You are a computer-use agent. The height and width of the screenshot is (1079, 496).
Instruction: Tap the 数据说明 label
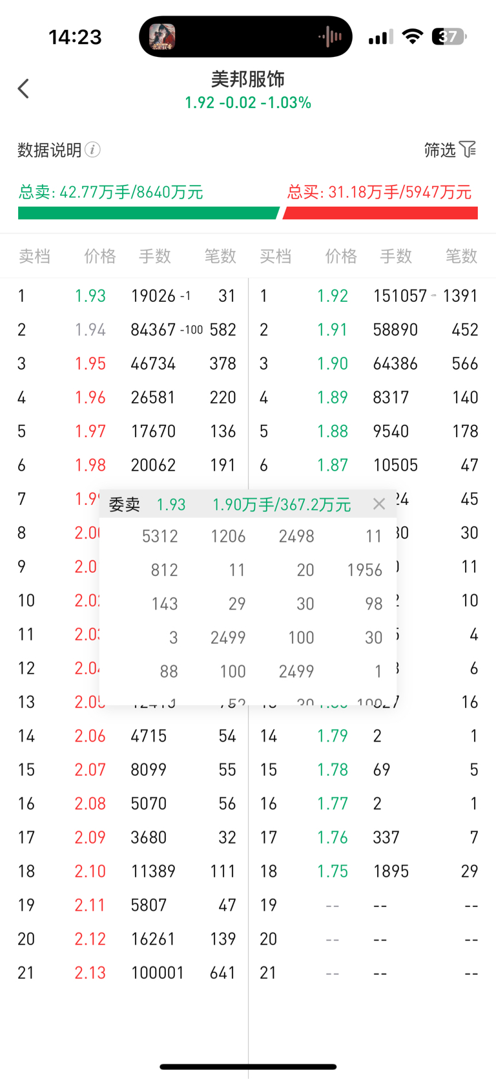tap(50, 150)
